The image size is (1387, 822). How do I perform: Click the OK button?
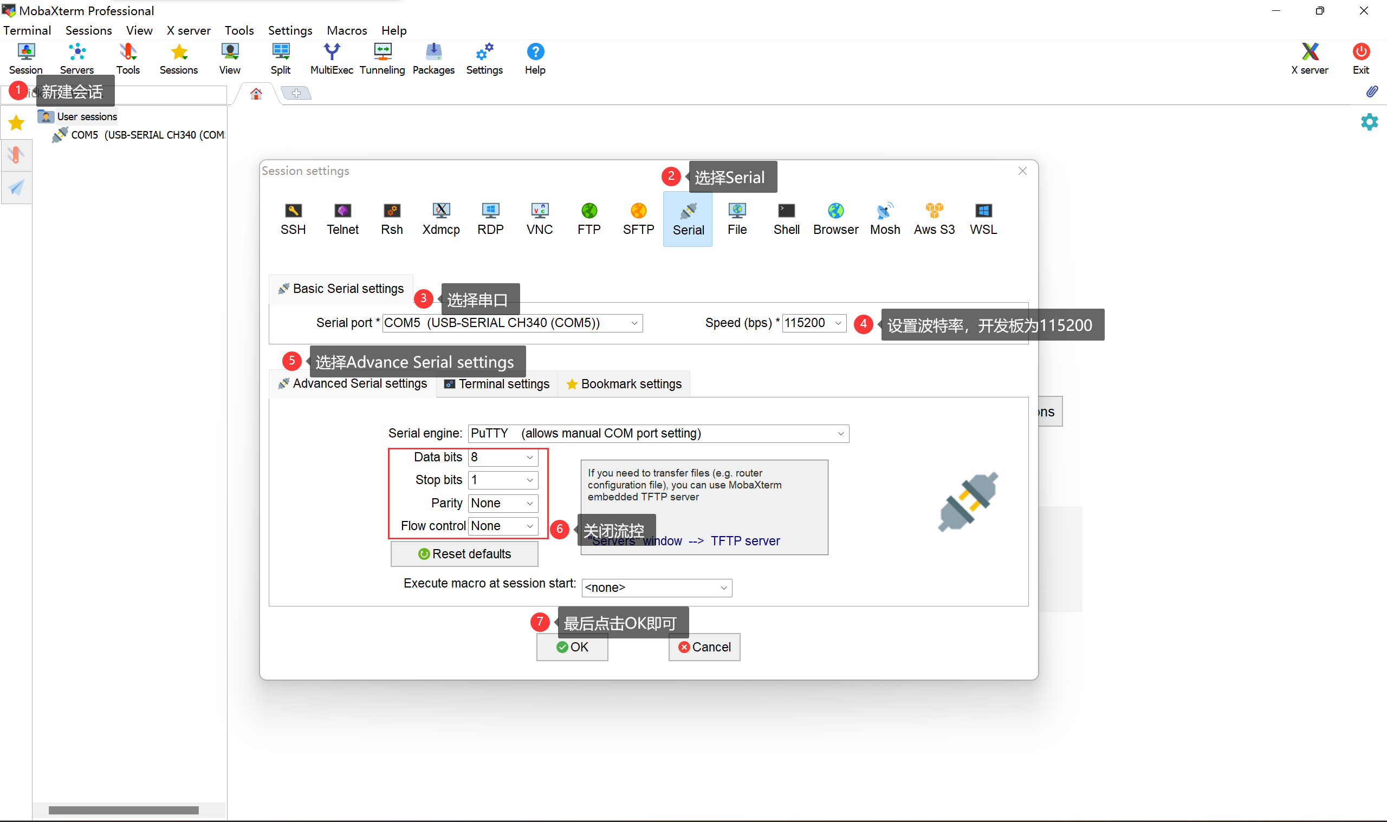(572, 647)
